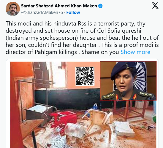Image resolution: width=163 pixels, height=148 pixels.
Task: Click the blue verified checkmark badge
Action: 100,6
